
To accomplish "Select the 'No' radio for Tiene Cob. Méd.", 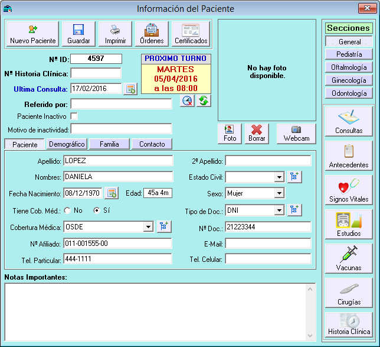I will (x=67, y=210).
